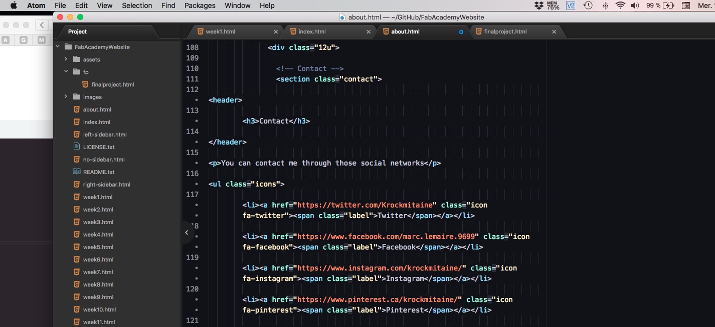Open week1.html in the tree view
Viewport: 715px width, 327px height.
(x=98, y=197)
